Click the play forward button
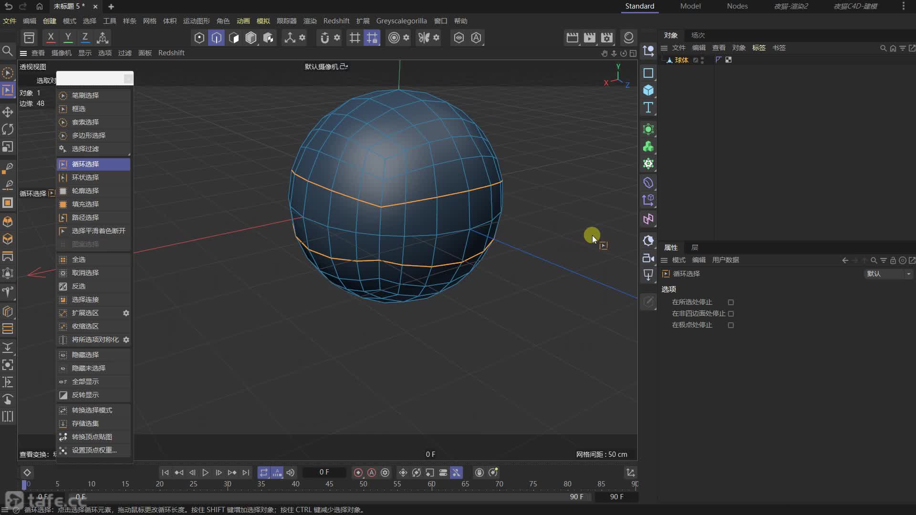 coord(205,473)
